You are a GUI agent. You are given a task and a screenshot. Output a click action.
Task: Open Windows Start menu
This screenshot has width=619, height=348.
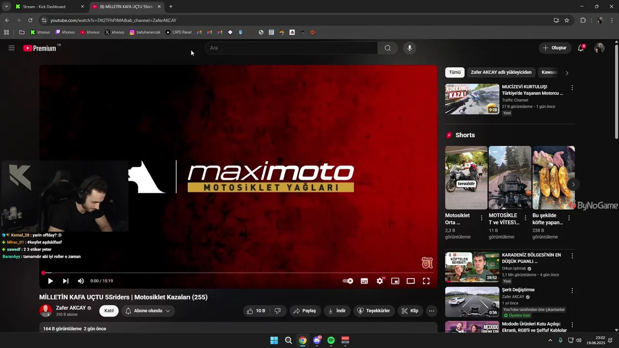[274, 340]
